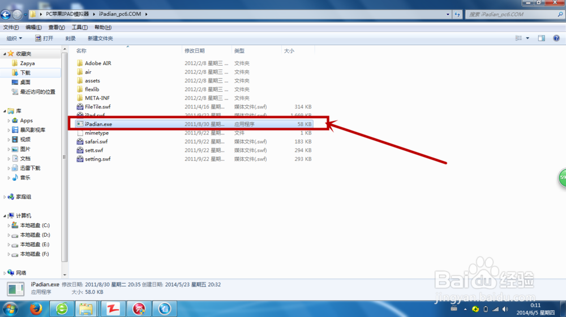Open the Windows Start button
The image size is (566, 317).
coord(10,309)
